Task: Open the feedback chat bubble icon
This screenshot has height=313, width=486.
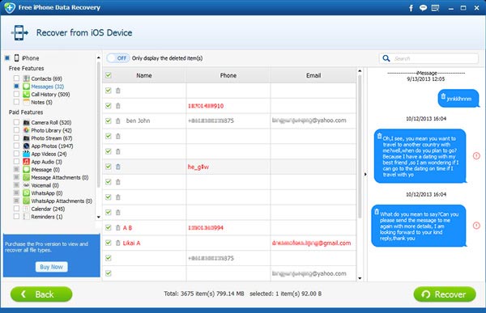Action: tap(423, 8)
